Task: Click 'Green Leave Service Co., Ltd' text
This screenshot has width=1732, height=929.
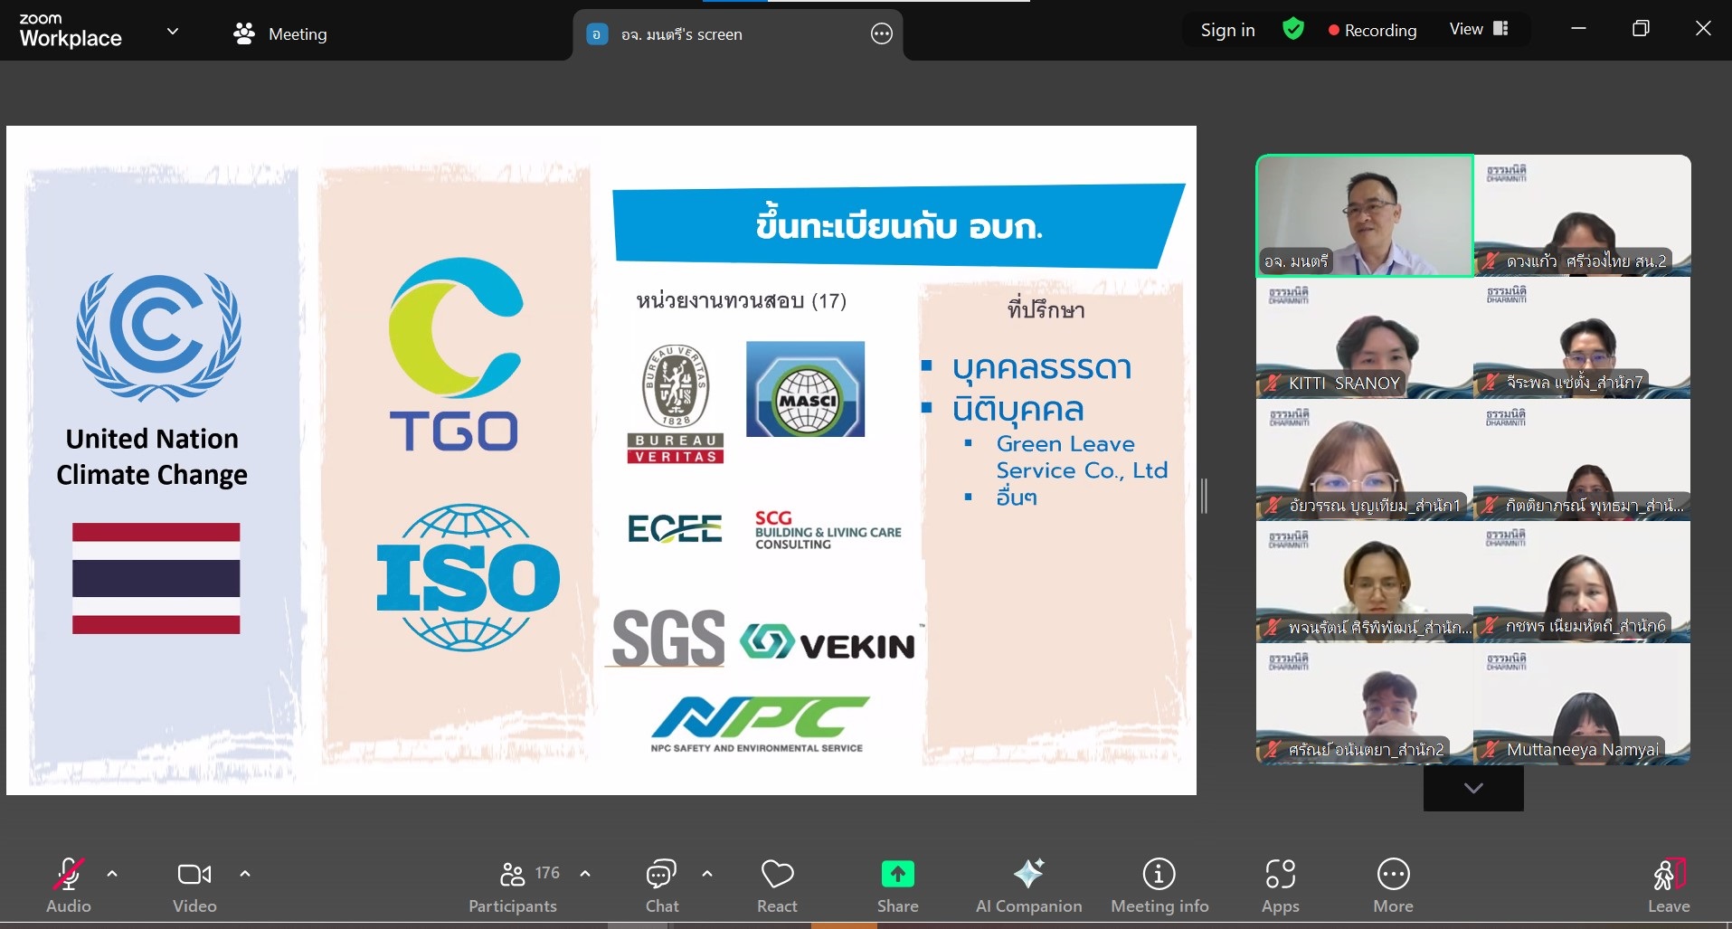Action: [1082, 457]
